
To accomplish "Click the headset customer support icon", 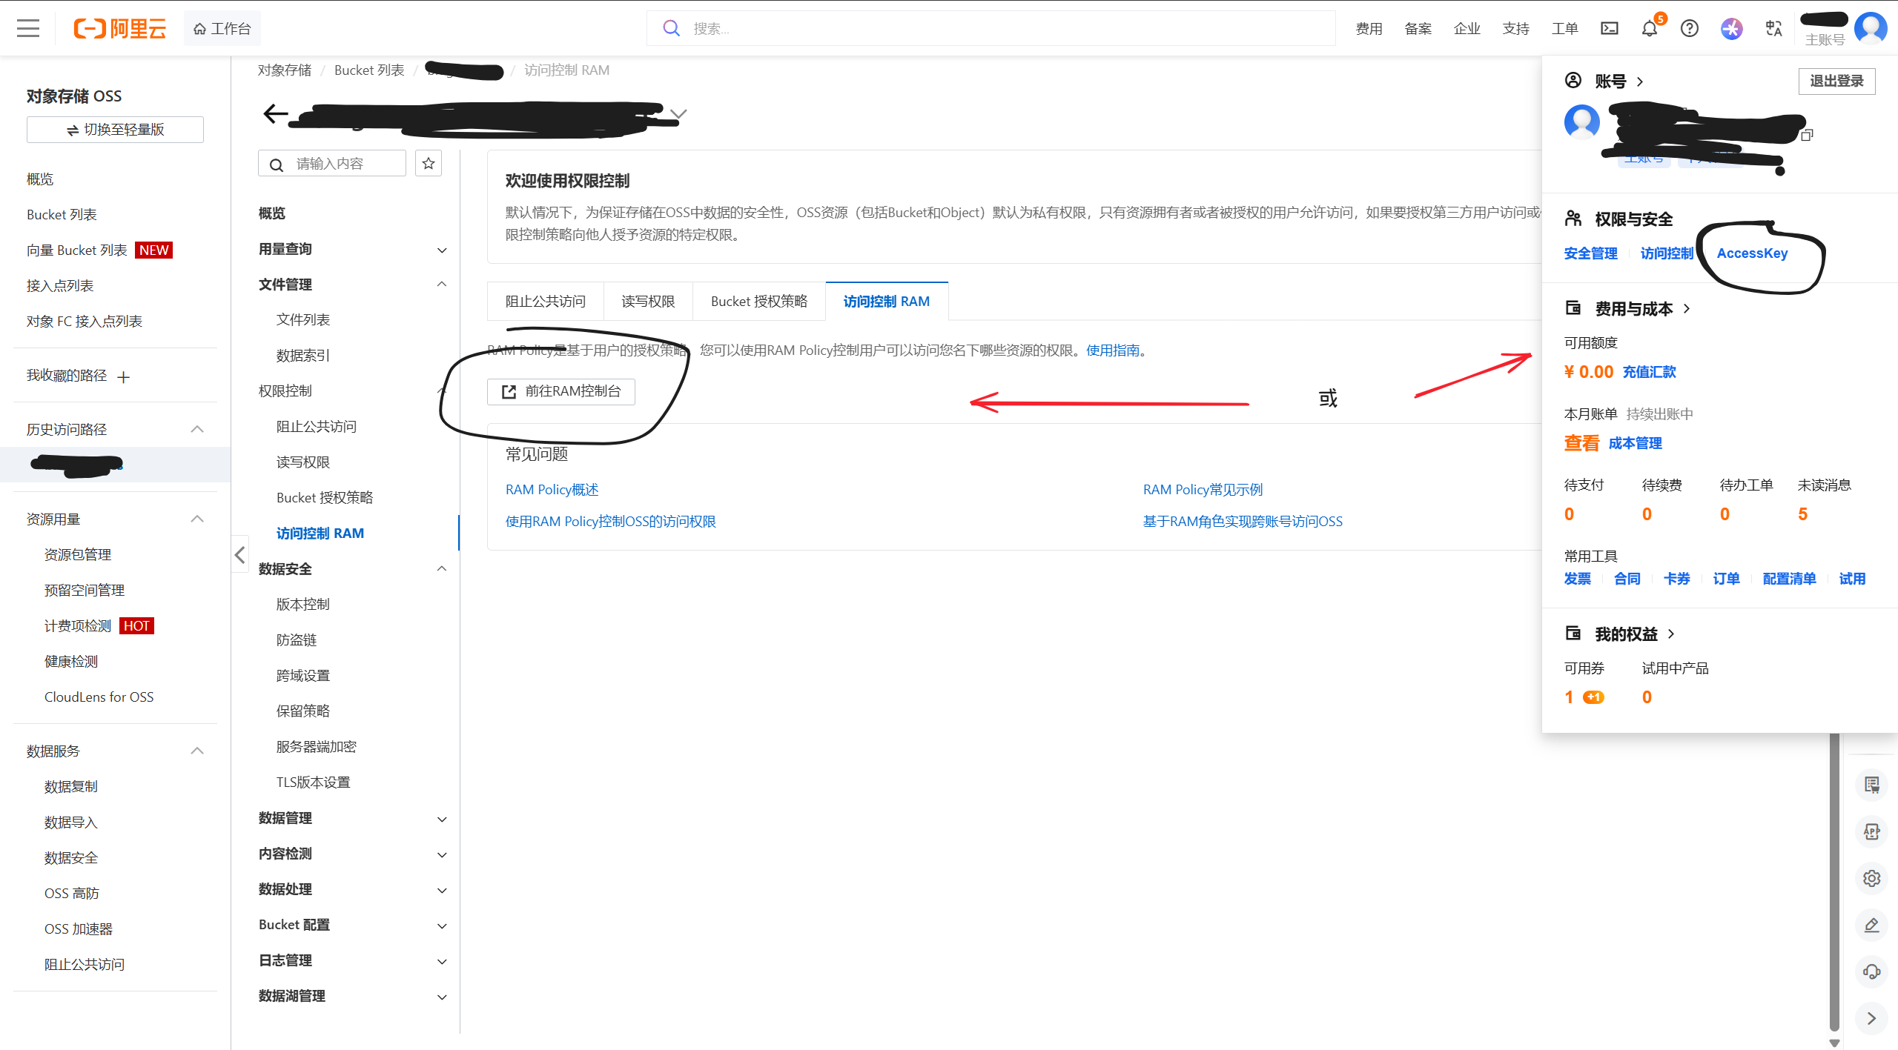I will click(x=1871, y=971).
